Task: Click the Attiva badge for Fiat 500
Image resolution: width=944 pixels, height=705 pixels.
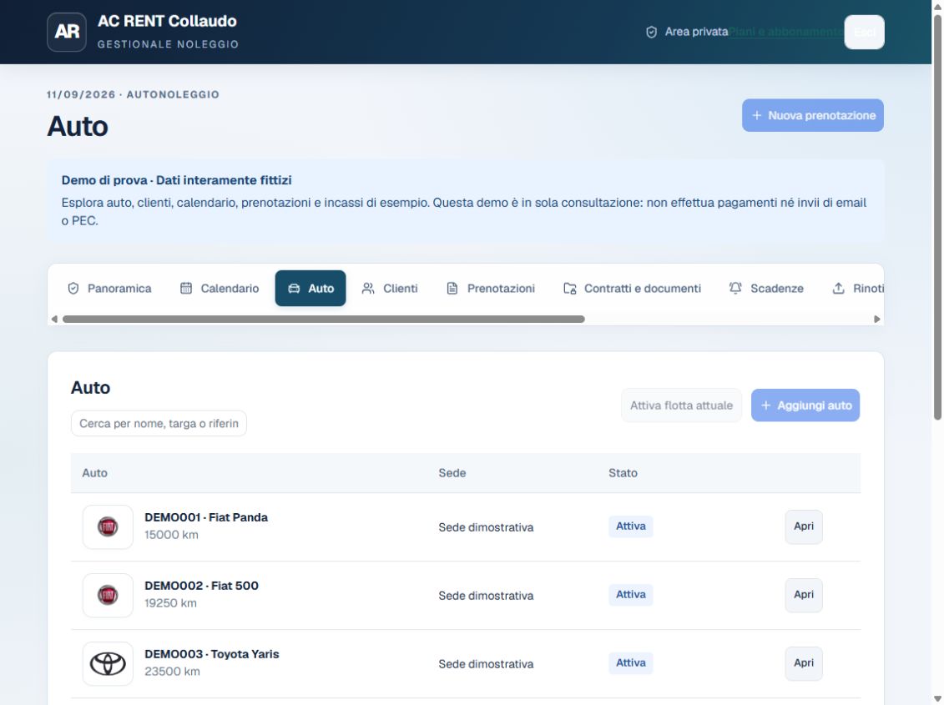Action: 631,595
